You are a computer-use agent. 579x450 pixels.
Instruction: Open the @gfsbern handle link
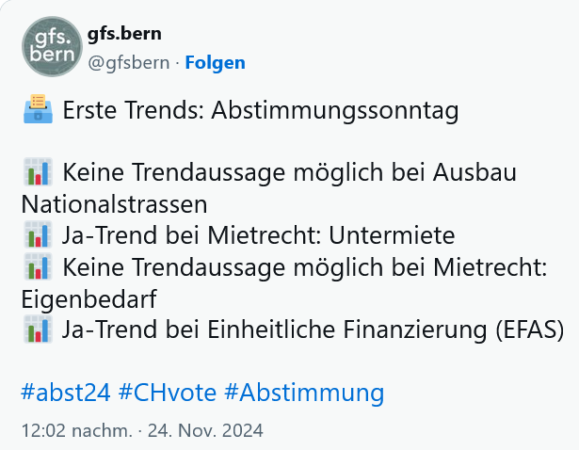pos(128,63)
